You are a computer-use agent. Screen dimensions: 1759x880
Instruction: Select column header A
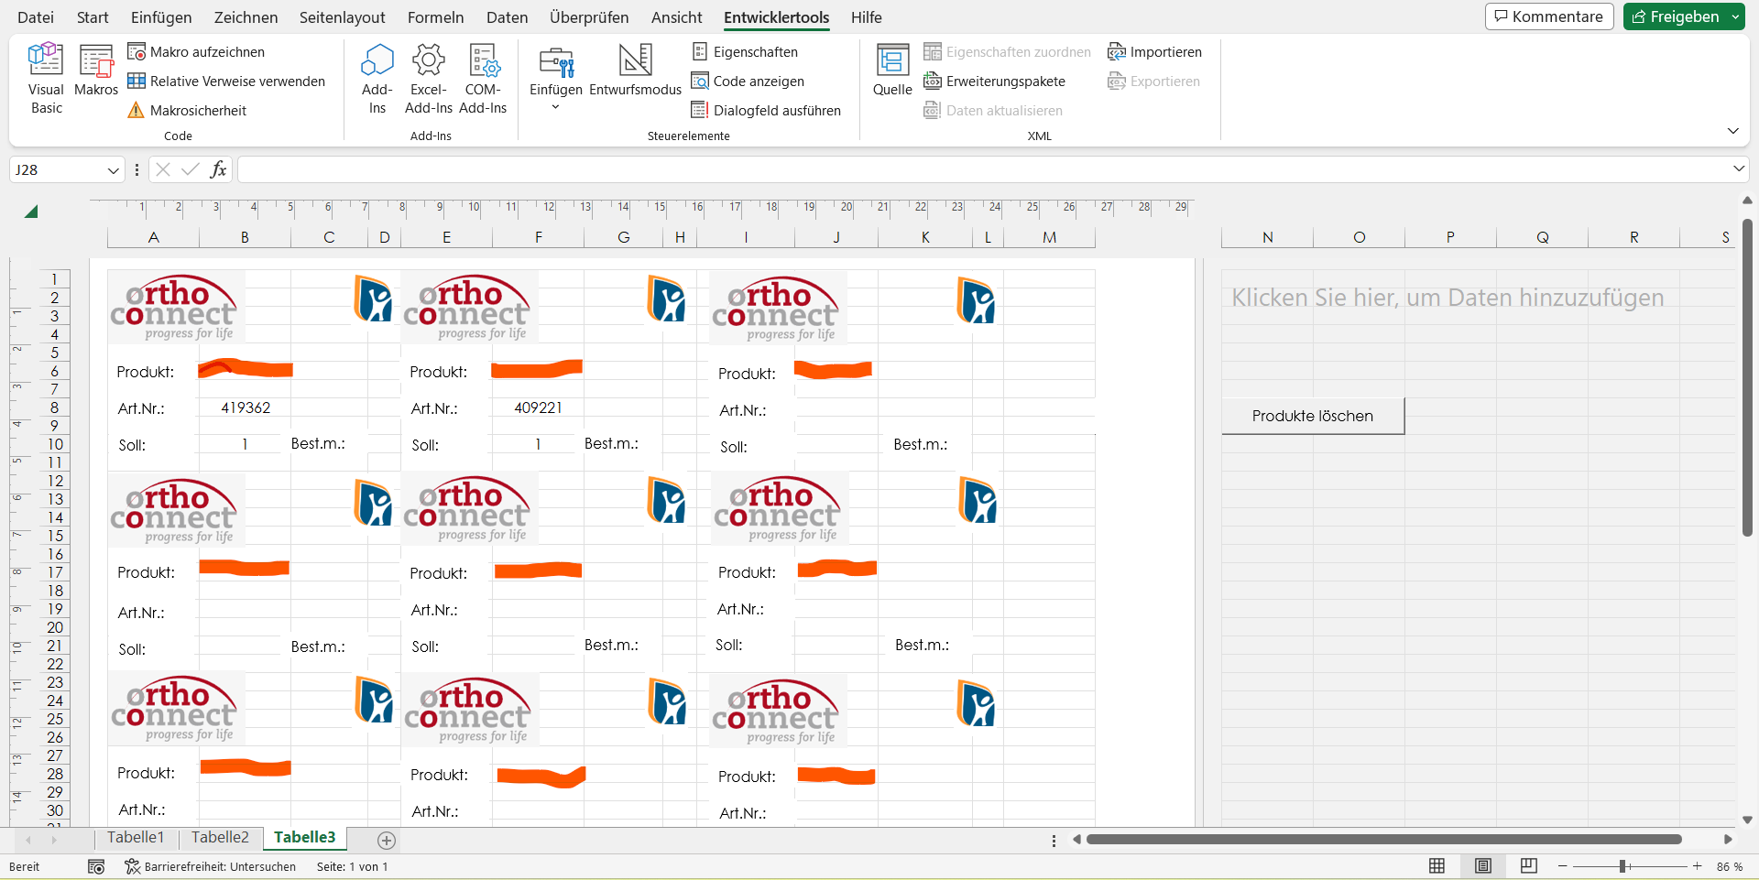pyautogui.click(x=153, y=237)
